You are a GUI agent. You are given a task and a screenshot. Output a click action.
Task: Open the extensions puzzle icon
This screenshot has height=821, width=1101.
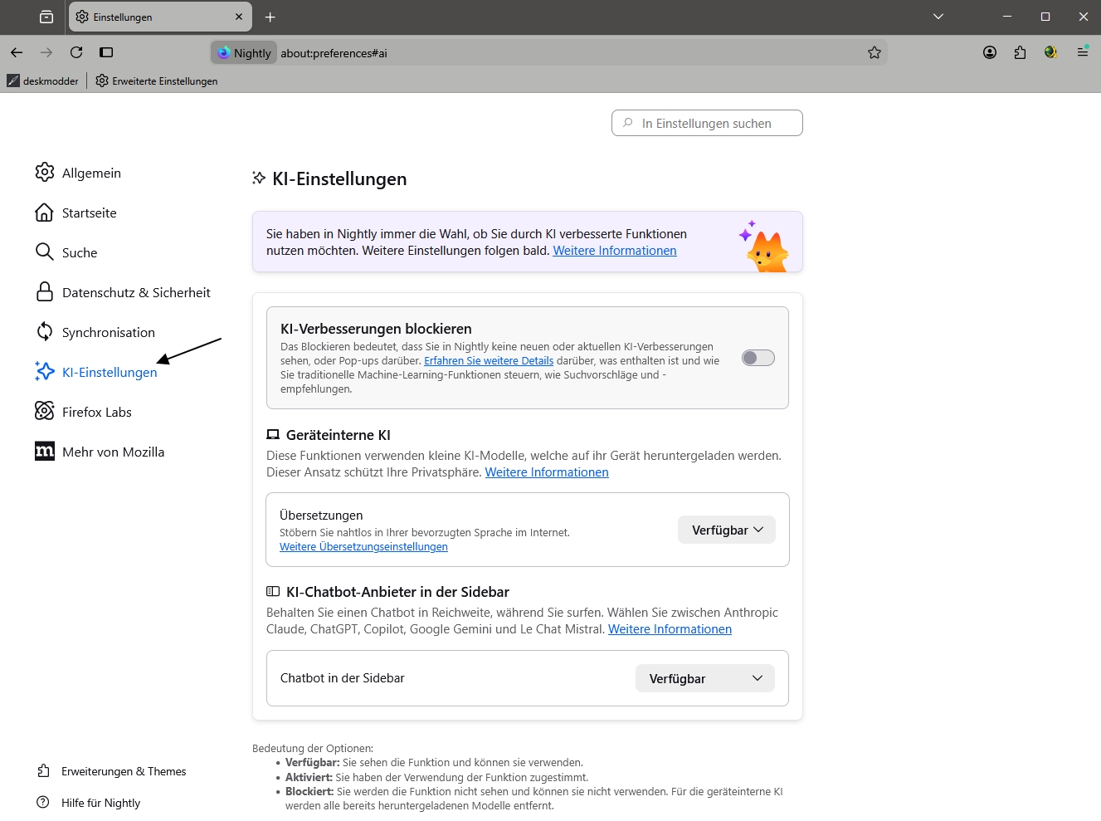coord(1020,52)
